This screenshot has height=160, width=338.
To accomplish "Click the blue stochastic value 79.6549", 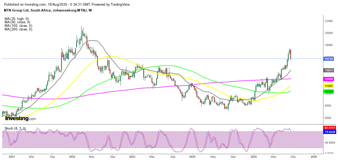I will pos(329,132).
